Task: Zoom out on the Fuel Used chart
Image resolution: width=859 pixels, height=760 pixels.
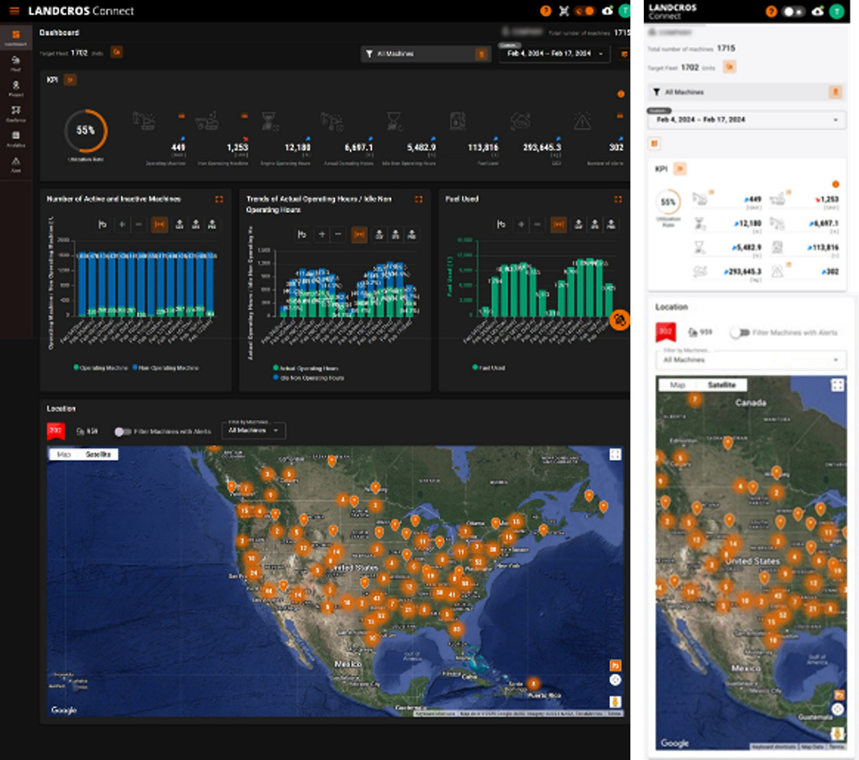Action: click(537, 224)
